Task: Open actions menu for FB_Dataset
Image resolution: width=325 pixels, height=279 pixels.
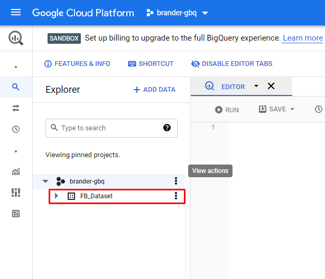Action: [176, 196]
